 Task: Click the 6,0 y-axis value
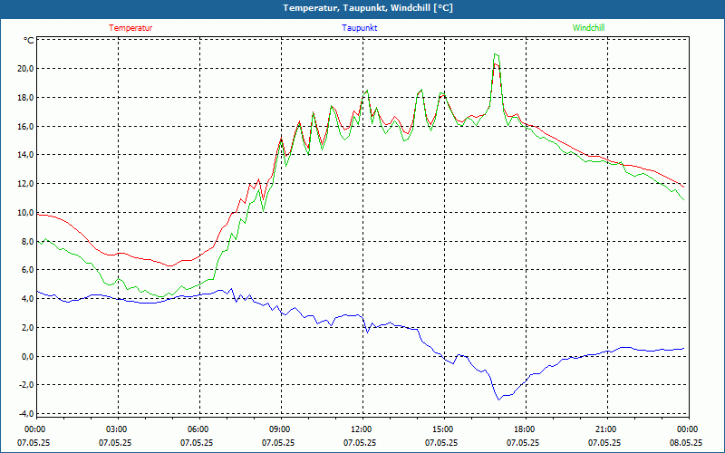coord(27,270)
